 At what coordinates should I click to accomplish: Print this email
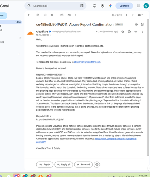pyautogui.click(x=136, y=24)
